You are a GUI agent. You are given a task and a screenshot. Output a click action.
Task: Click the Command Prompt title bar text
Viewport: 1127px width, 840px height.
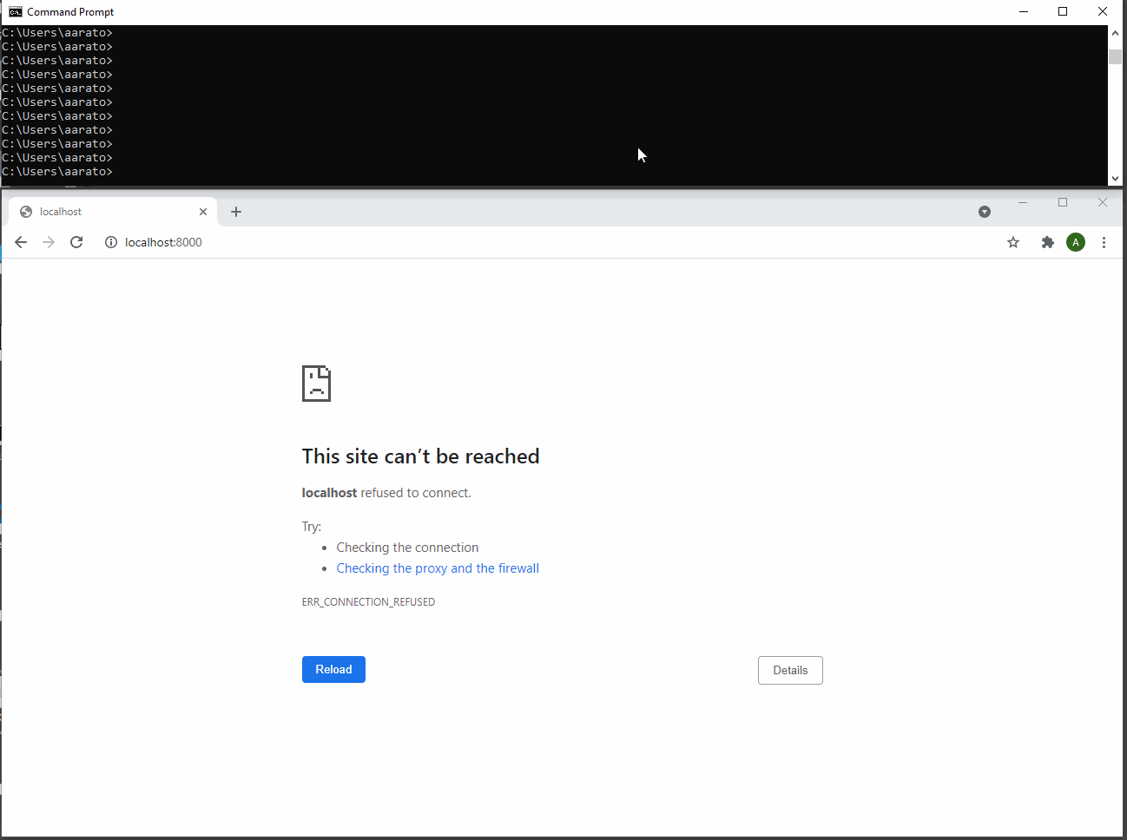click(x=70, y=12)
